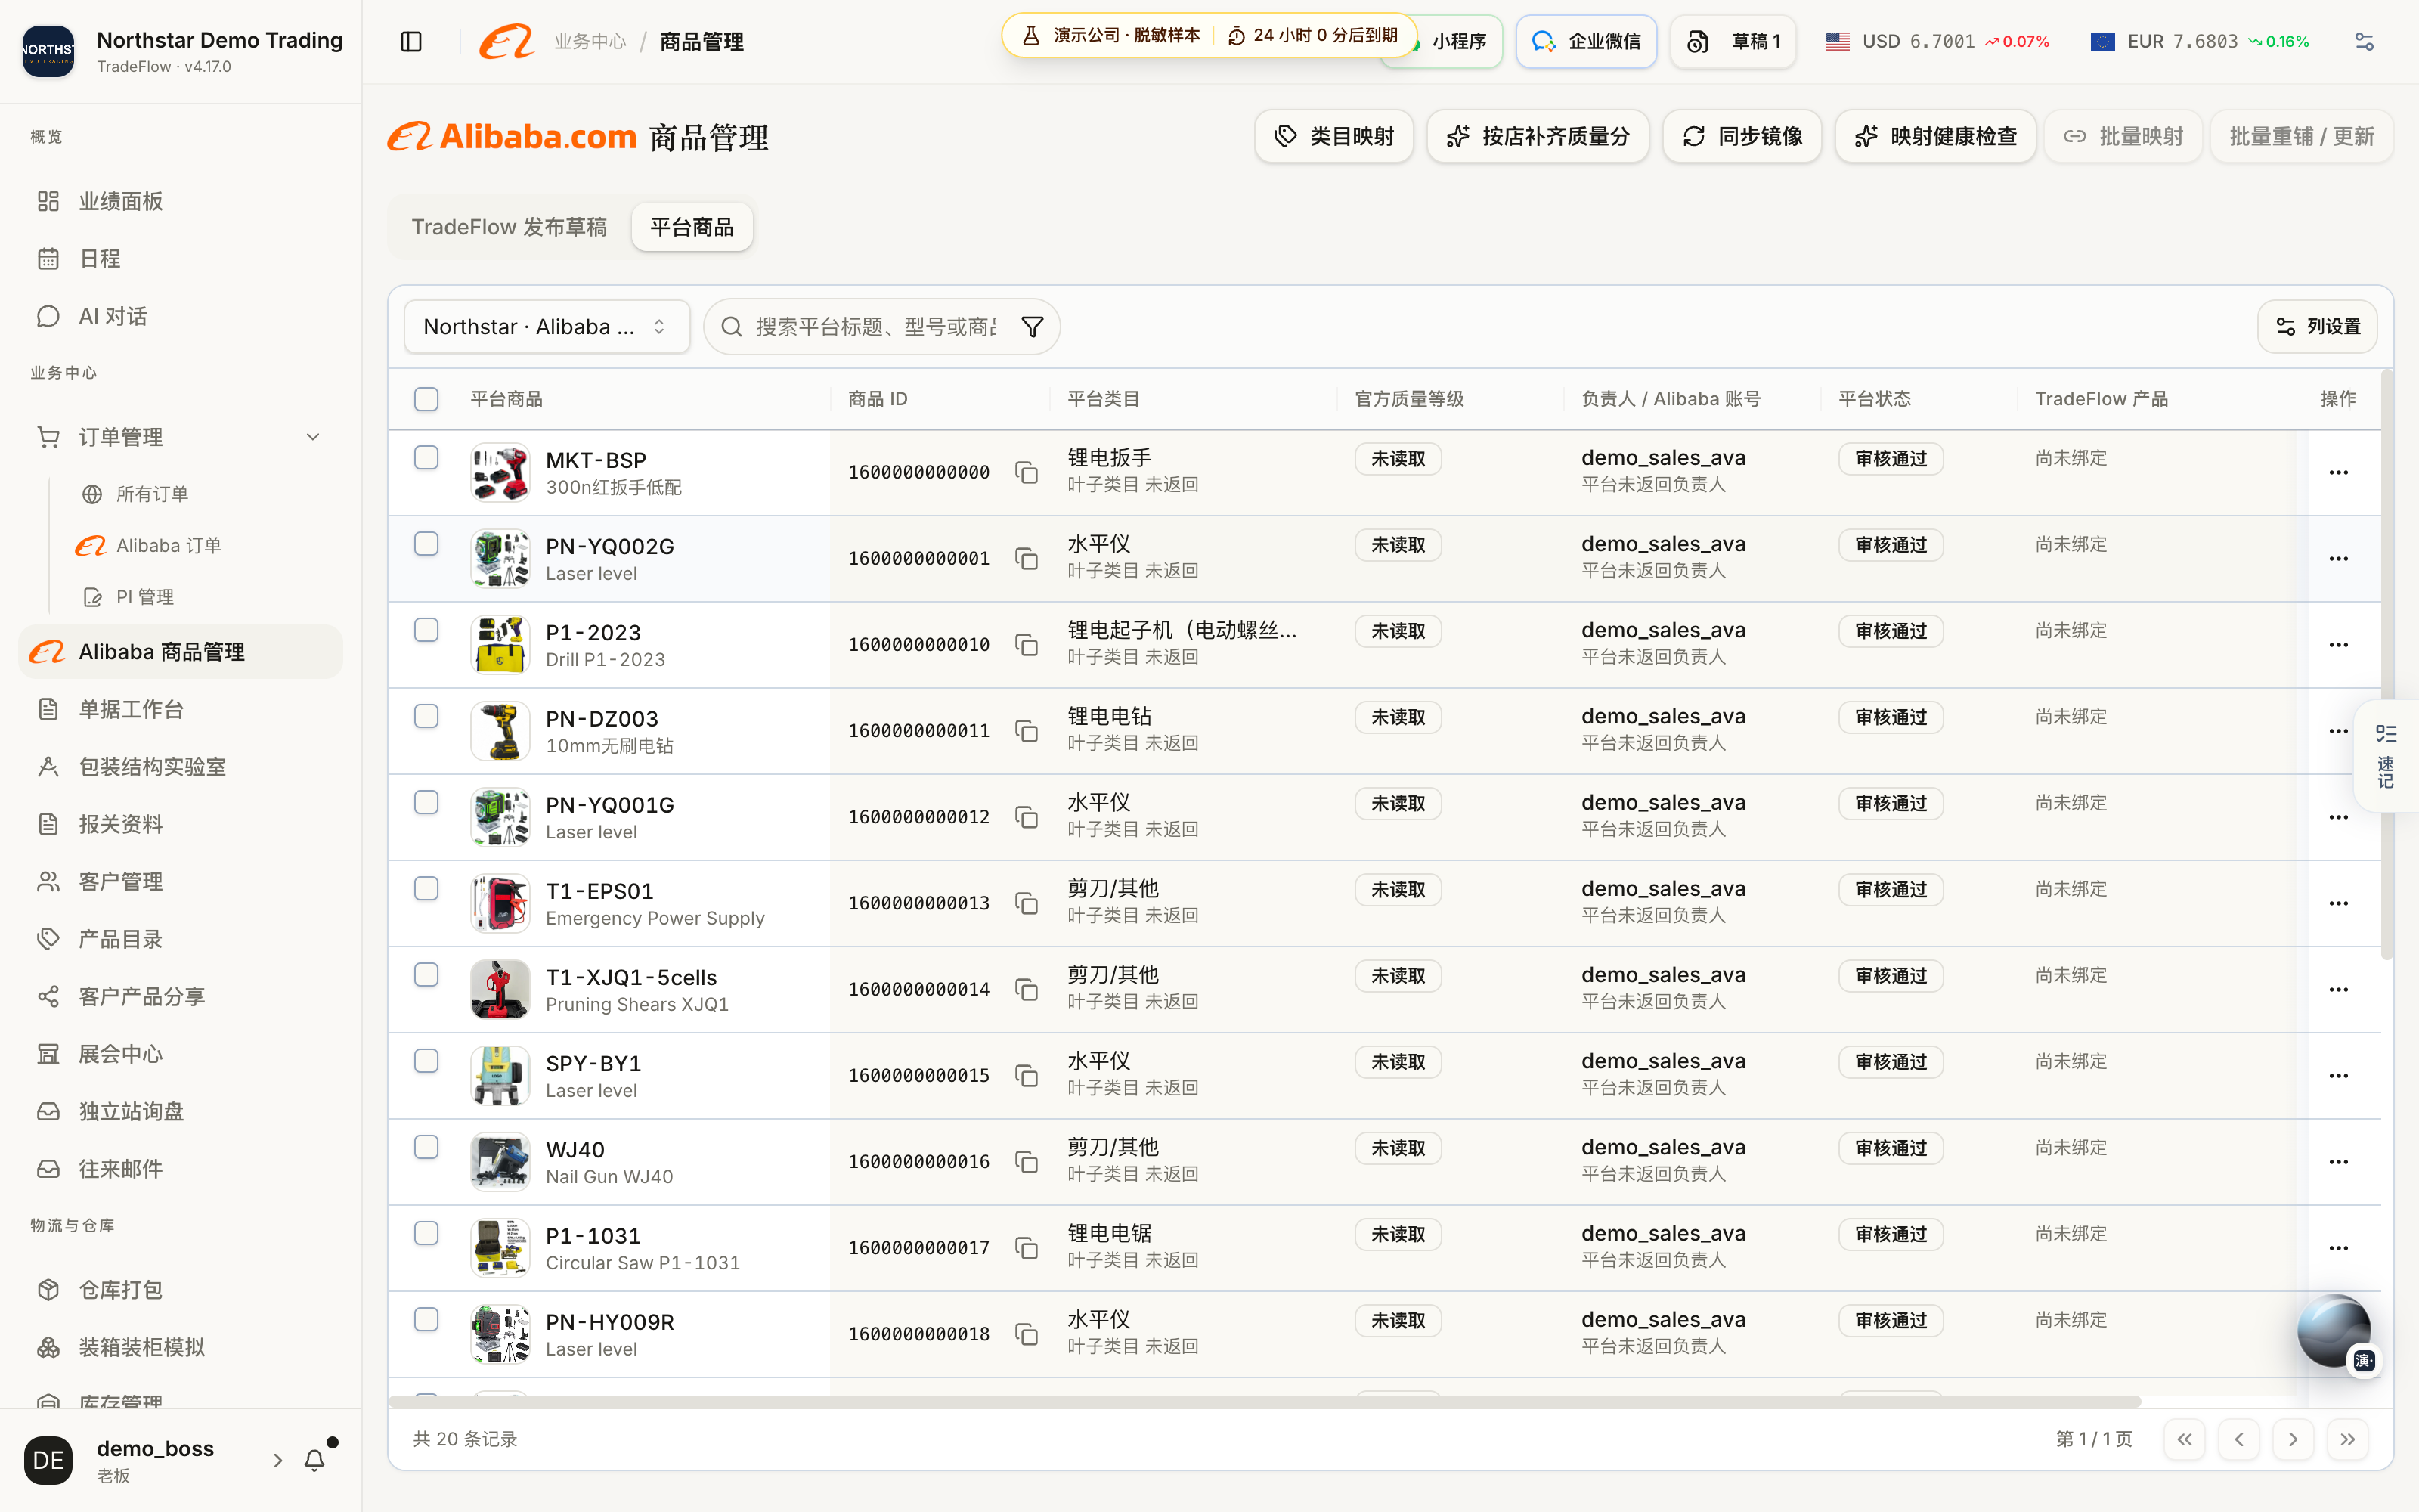Toggle the sidebar panel icon

[410, 41]
